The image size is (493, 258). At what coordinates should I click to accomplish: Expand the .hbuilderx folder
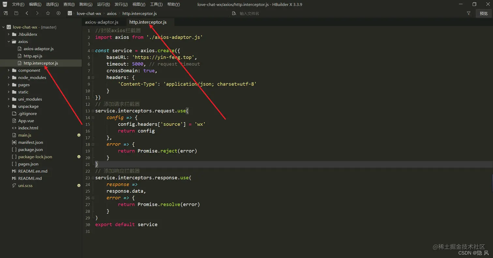click(x=9, y=34)
